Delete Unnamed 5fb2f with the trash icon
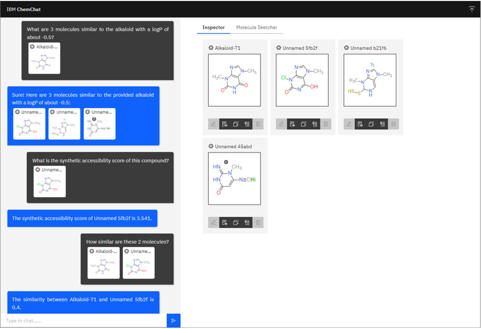 pyautogui.click(x=326, y=124)
